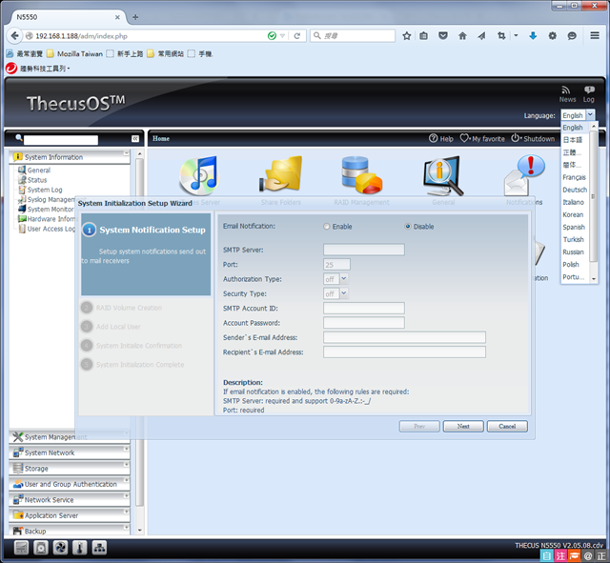Click the downloads arrow icon

click(x=533, y=36)
